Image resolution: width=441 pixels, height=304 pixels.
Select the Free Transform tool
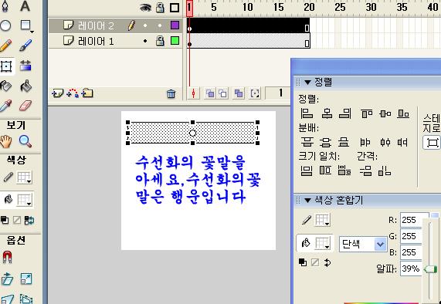(x=6, y=66)
